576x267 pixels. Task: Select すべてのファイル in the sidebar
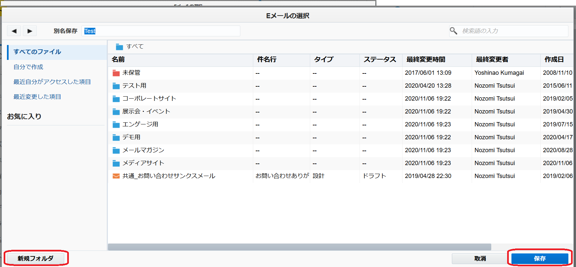click(x=37, y=52)
